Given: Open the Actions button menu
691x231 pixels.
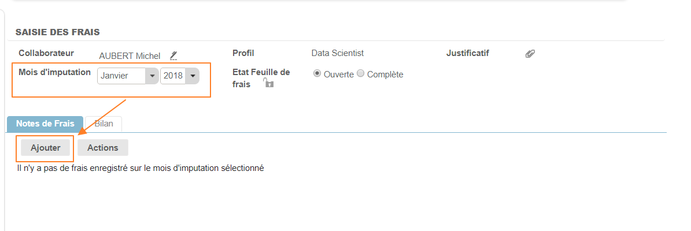Looking at the screenshot, I should coord(102,148).
